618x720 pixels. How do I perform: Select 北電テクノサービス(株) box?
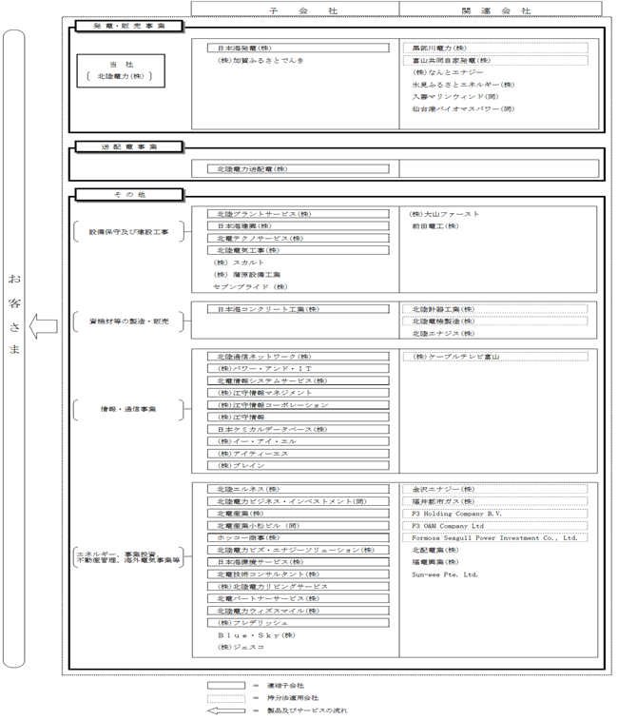[x=298, y=239]
